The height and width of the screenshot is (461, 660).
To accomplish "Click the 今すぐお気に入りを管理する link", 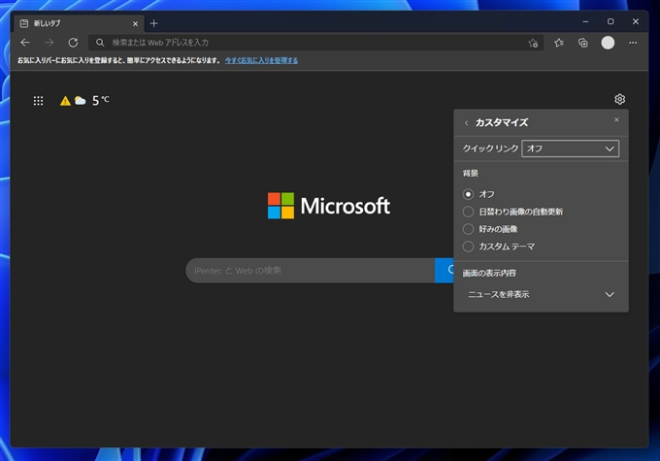I will (261, 60).
